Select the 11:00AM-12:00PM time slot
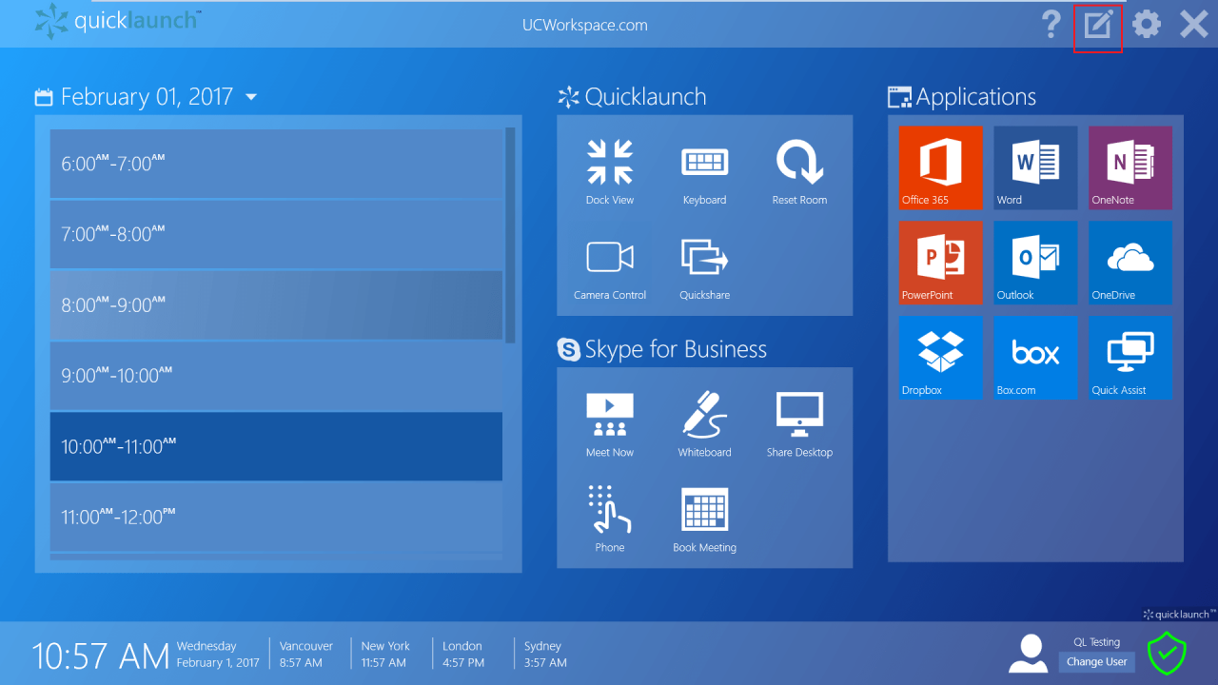Screen dimensions: 1218x685 276,517
